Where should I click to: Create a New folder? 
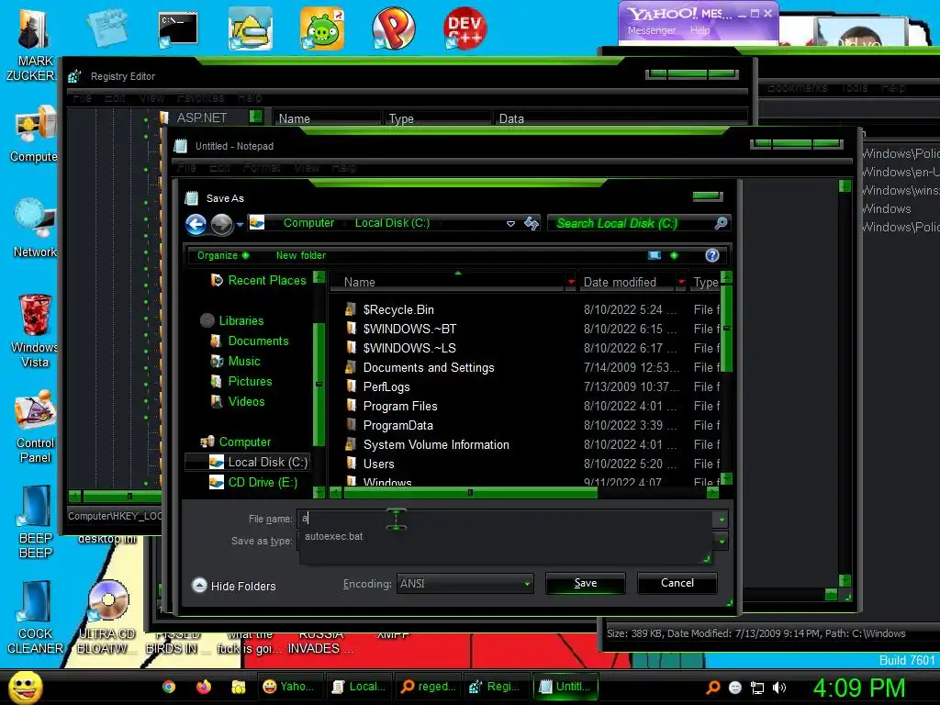click(x=301, y=255)
